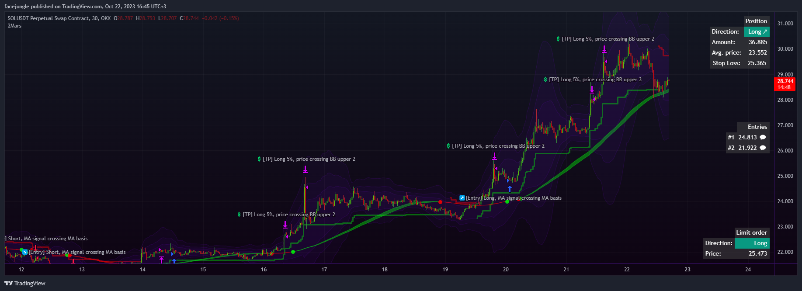Click date 18 on the time axis
This screenshot has width=802, height=291.
(x=385, y=270)
